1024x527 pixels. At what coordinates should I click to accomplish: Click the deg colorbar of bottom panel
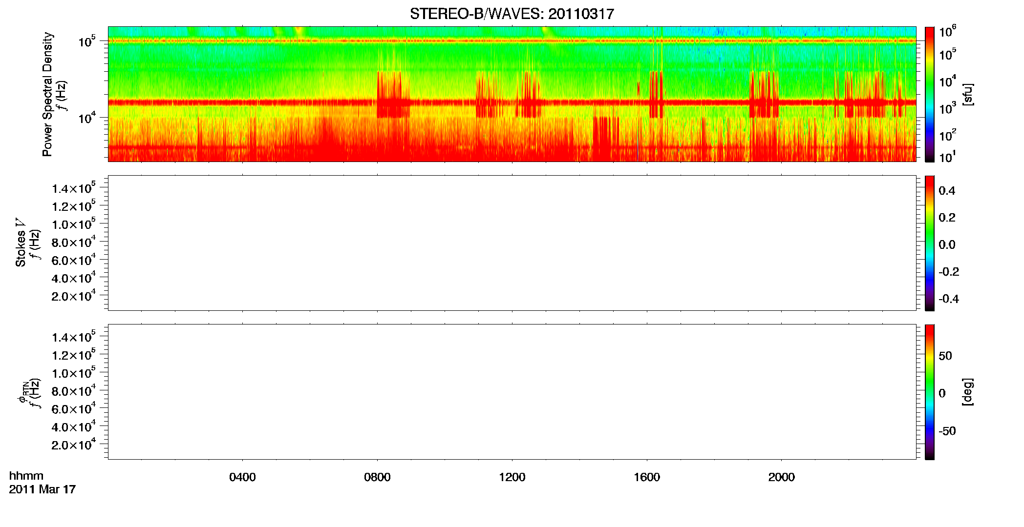click(x=930, y=392)
